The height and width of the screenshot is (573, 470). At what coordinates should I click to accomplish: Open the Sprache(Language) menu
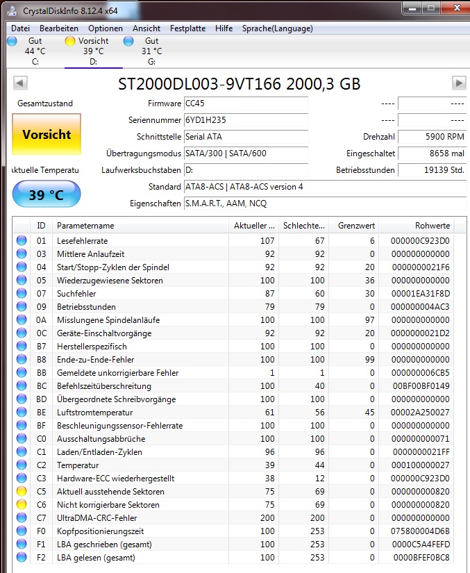coord(278,28)
